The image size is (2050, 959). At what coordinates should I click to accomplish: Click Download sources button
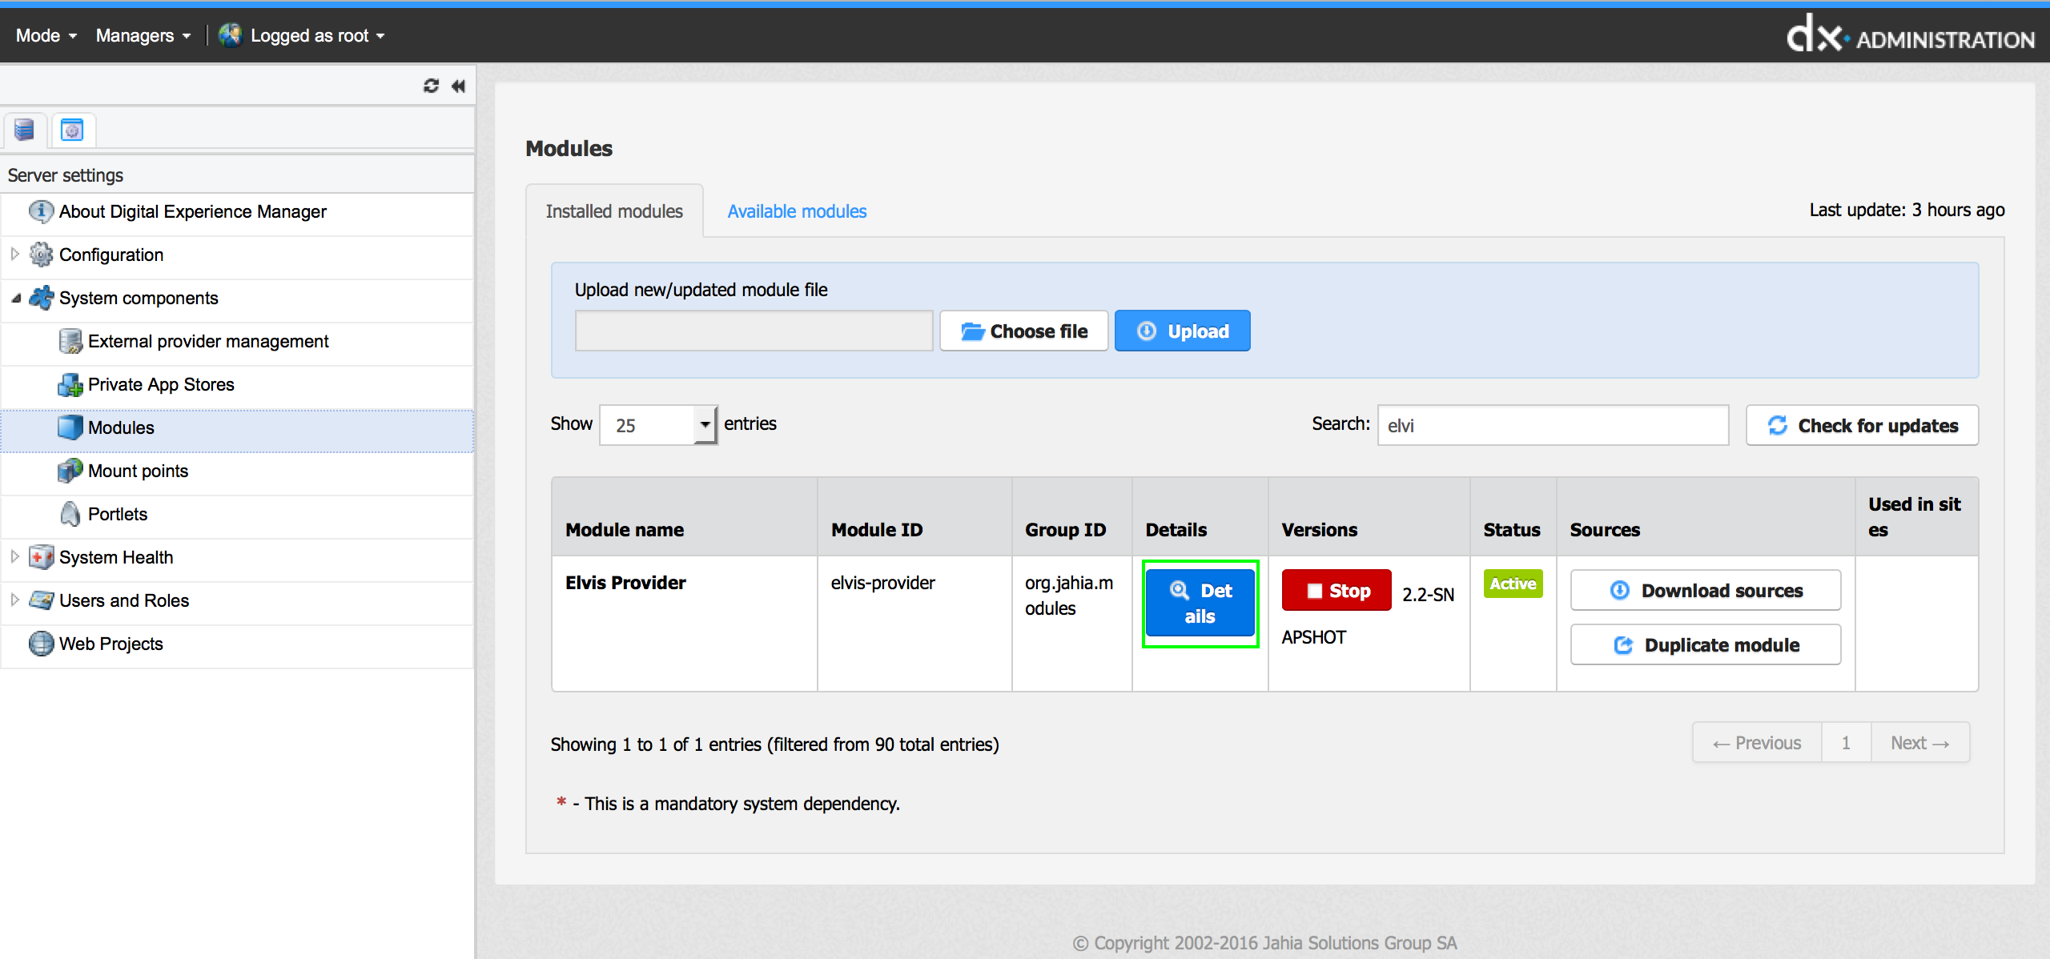tap(1706, 590)
